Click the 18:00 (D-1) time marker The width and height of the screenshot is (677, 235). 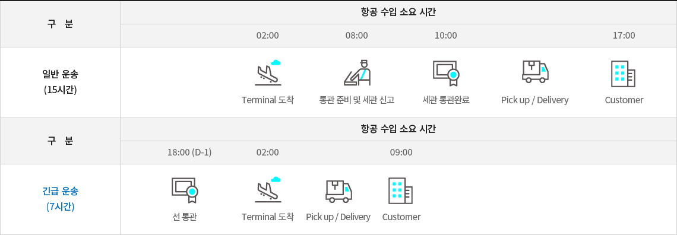click(x=189, y=152)
